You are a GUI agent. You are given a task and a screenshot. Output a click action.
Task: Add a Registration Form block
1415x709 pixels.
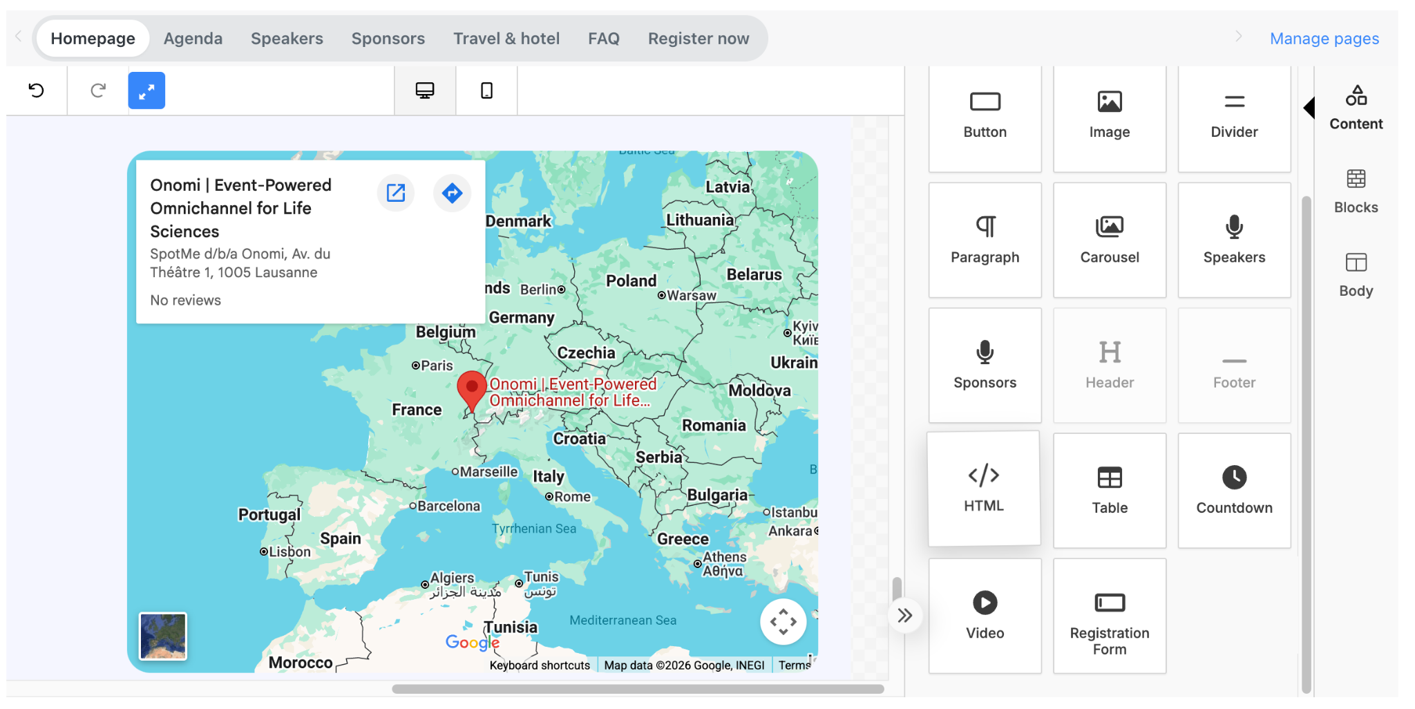click(x=1110, y=616)
